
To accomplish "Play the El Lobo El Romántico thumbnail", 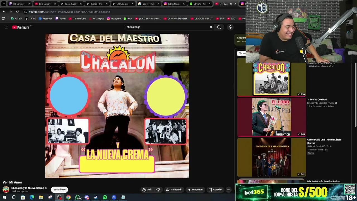I will tap(271, 117).
